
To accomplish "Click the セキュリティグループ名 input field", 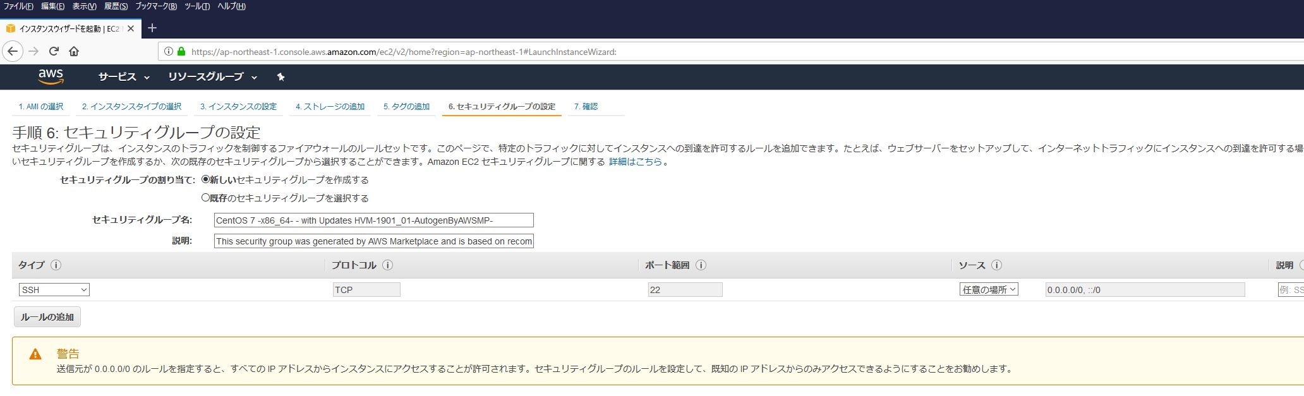I will tap(374, 220).
